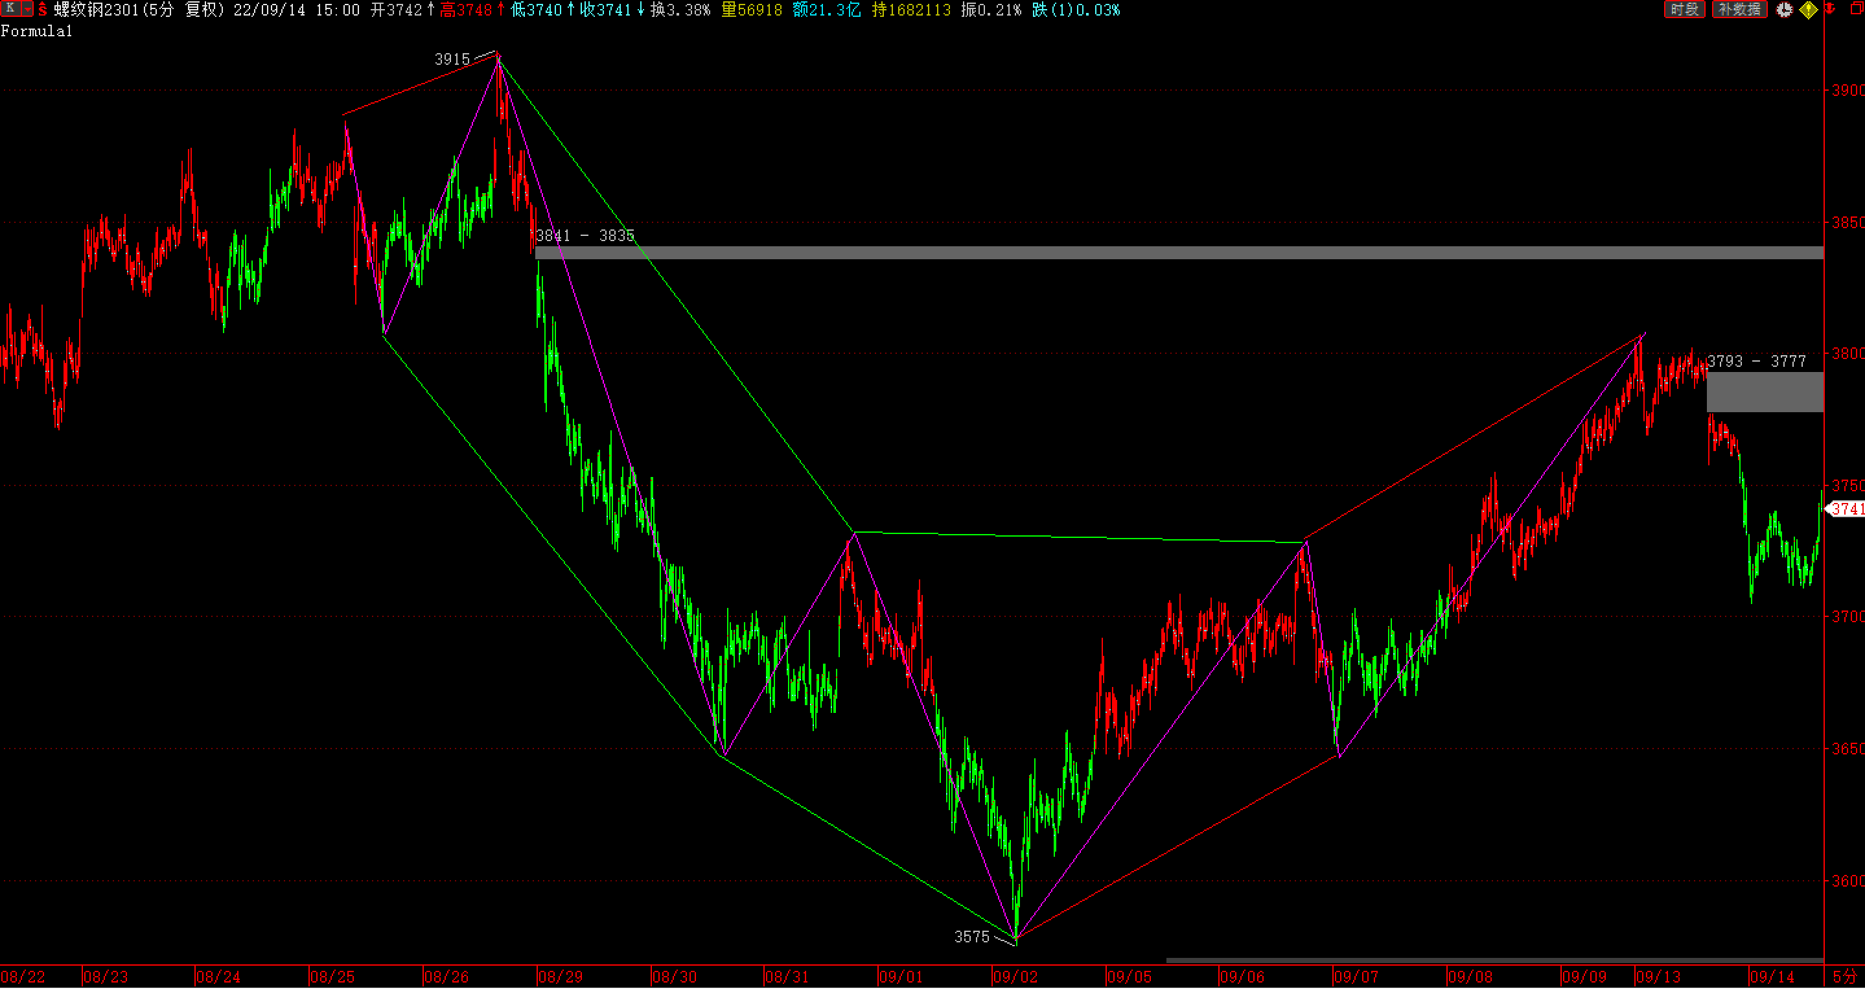Click the 3915 high price label

[452, 60]
